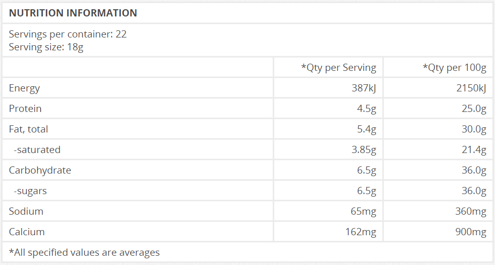Screen dimensions: 495x265
Task: Select the *Qty per Serving column header
Action: pyautogui.click(x=339, y=67)
